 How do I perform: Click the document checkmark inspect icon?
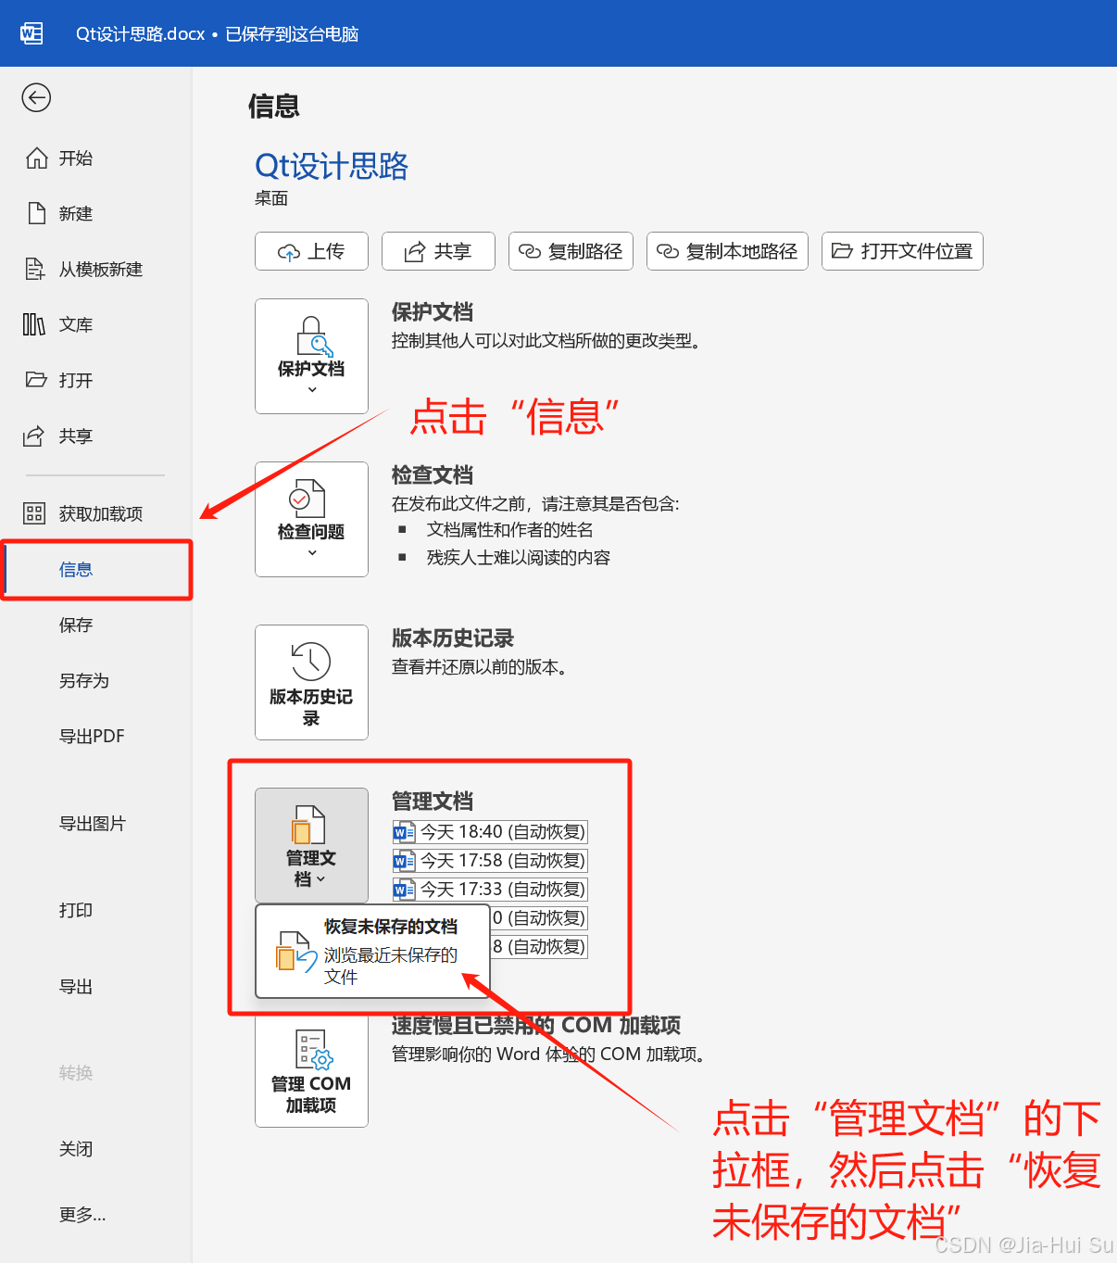(x=307, y=499)
